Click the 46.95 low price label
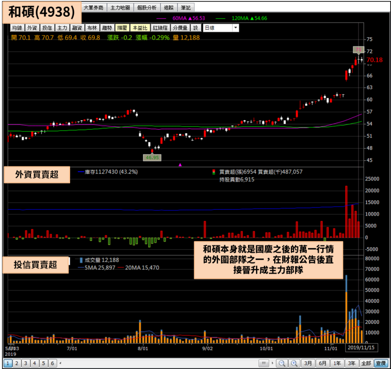 [152, 158]
